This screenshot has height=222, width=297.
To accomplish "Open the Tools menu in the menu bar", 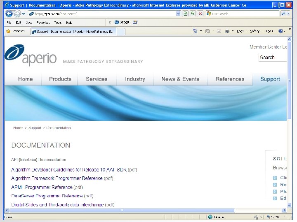I will [x=58, y=23].
